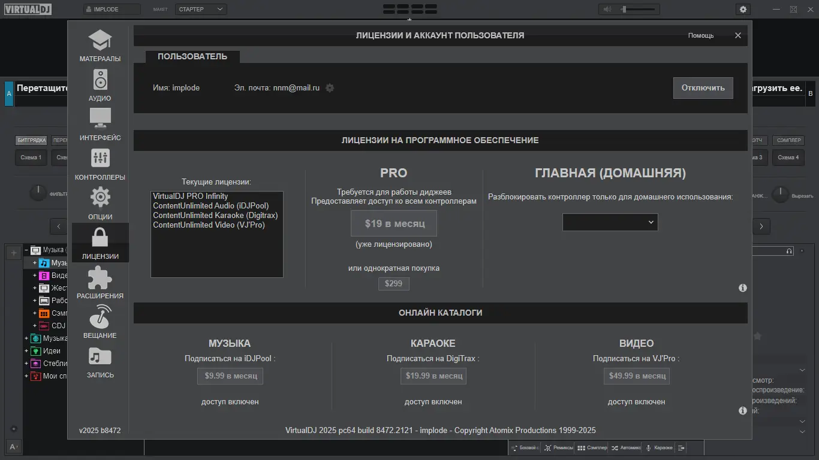The height and width of the screenshot is (460, 819).
Task: Click the $9.99 в месяц iDJPool button
Action: pos(230,376)
